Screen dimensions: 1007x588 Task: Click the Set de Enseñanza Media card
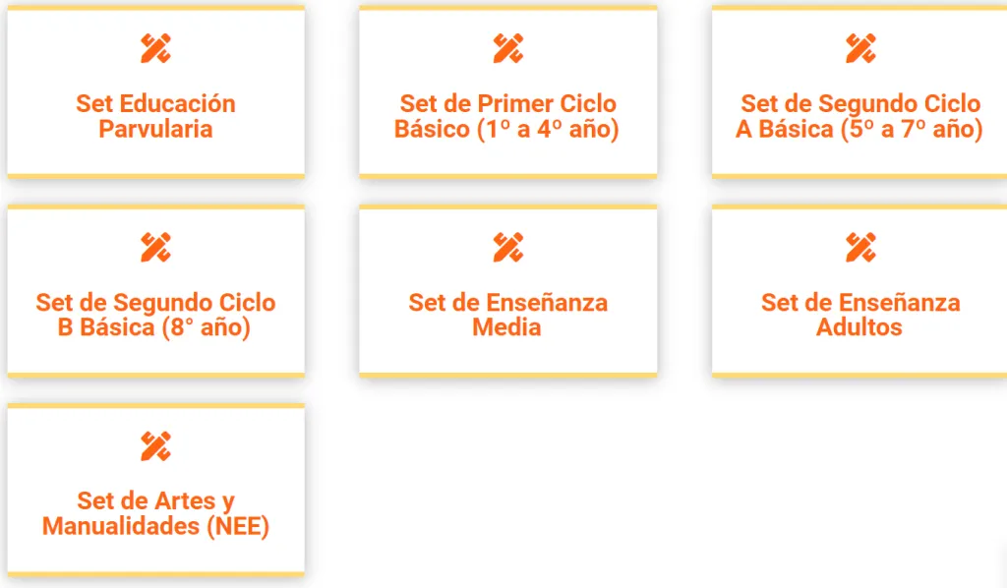point(507,289)
